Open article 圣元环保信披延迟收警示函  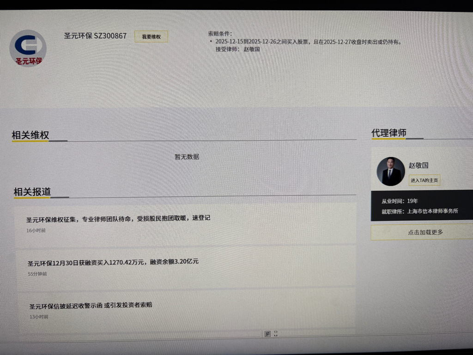(x=91, y=306)
